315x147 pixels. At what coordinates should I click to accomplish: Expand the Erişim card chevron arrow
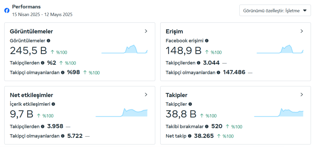(302, 31)
